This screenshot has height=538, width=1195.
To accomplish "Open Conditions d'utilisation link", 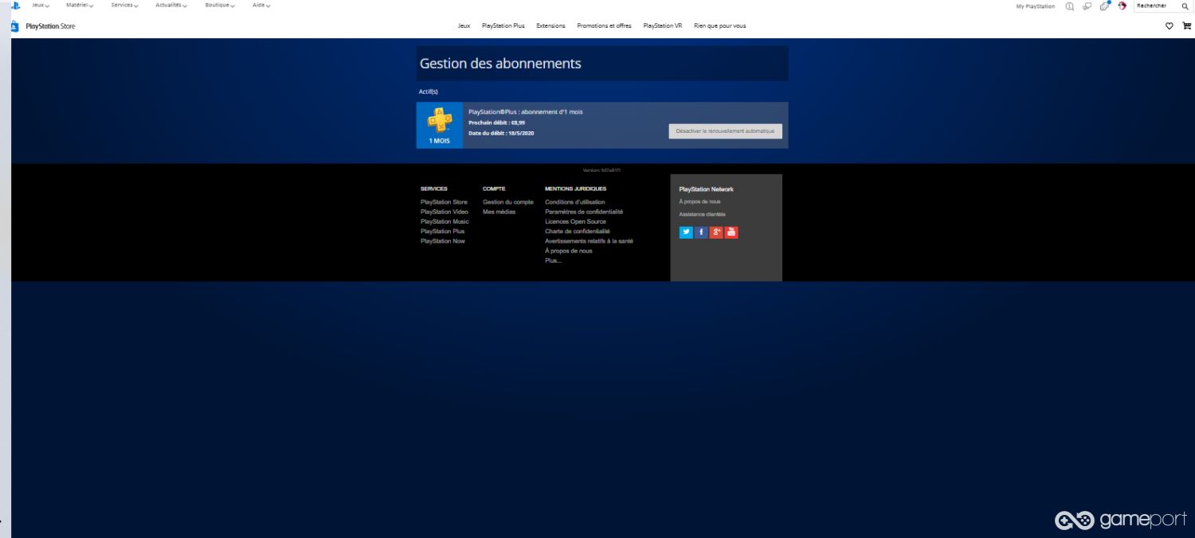I will pyautogui.click(x=575, y=202).
